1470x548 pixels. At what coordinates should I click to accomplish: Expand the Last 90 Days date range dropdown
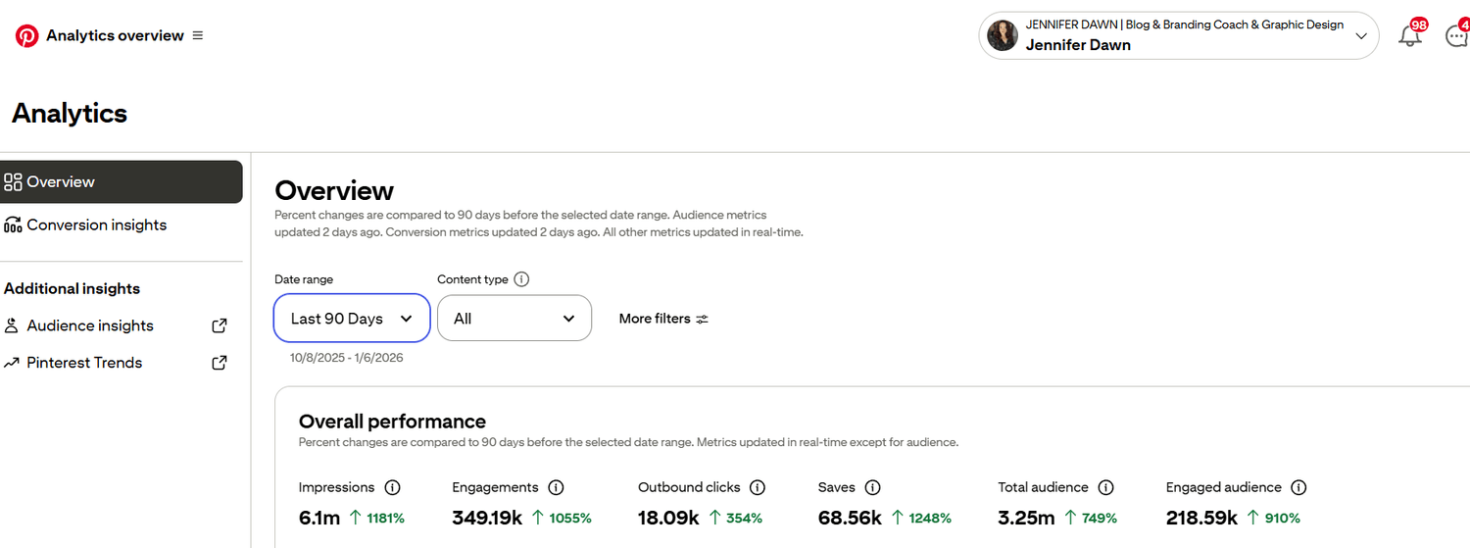coord(352,319)
